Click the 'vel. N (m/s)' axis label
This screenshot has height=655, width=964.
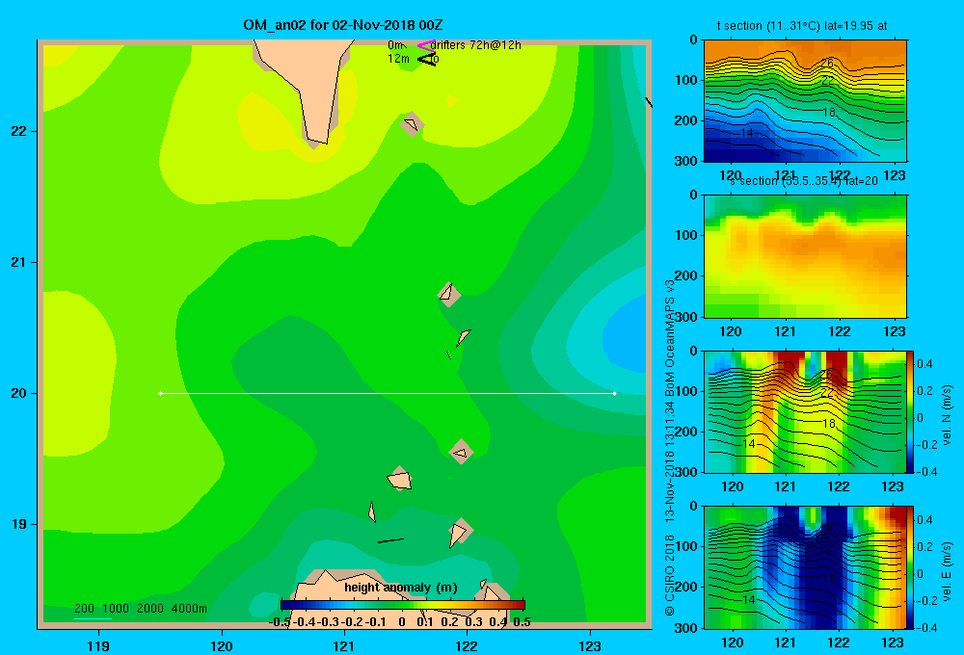click(x=947, y=415)
